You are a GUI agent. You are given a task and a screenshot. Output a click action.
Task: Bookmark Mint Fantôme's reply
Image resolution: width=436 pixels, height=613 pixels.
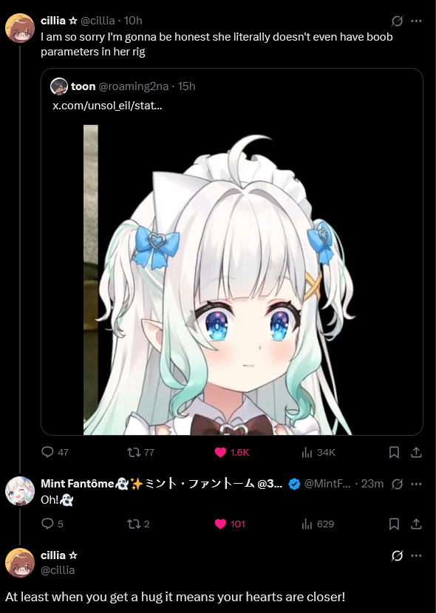pos(394,524)
